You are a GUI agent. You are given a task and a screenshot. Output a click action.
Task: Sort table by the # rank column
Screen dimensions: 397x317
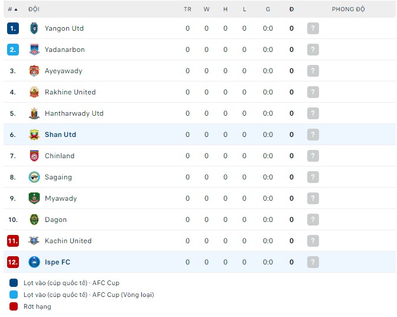click(12, 9)
